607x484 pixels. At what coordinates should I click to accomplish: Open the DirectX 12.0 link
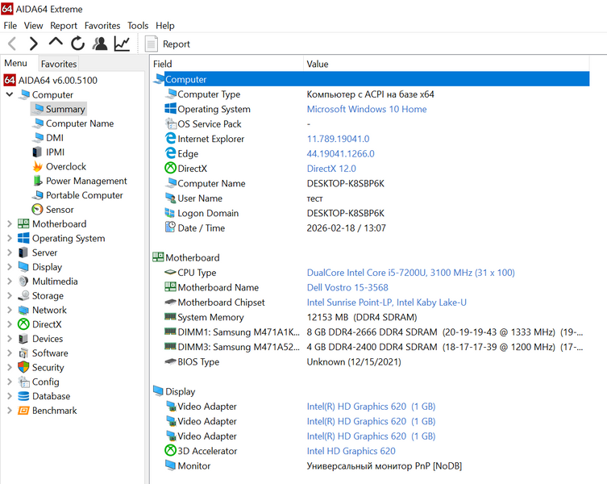331,169
